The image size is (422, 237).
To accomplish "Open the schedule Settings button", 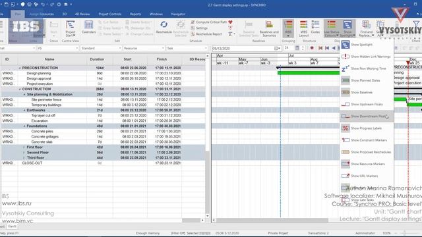I will coord(199,28).
